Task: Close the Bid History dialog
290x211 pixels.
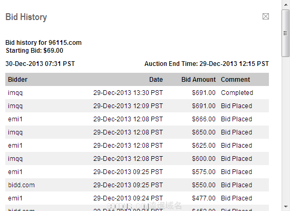Action: pyautogui.click(x=266, y=16)
